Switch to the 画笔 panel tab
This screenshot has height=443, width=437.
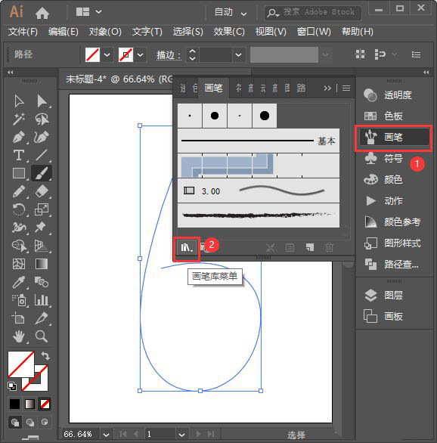tap(213, 88)
